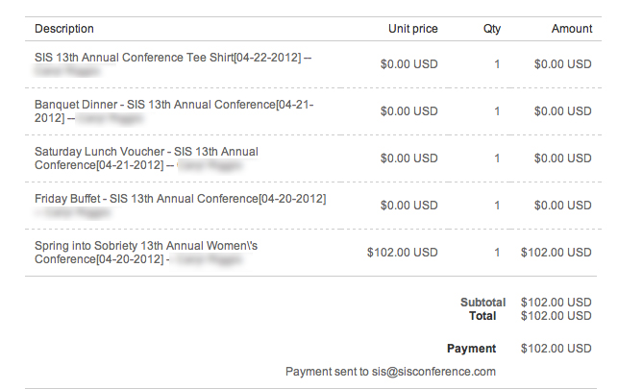
Task: Click the $102.00 USD unit price
Action: pyautogui.click(x=403, y=253)
